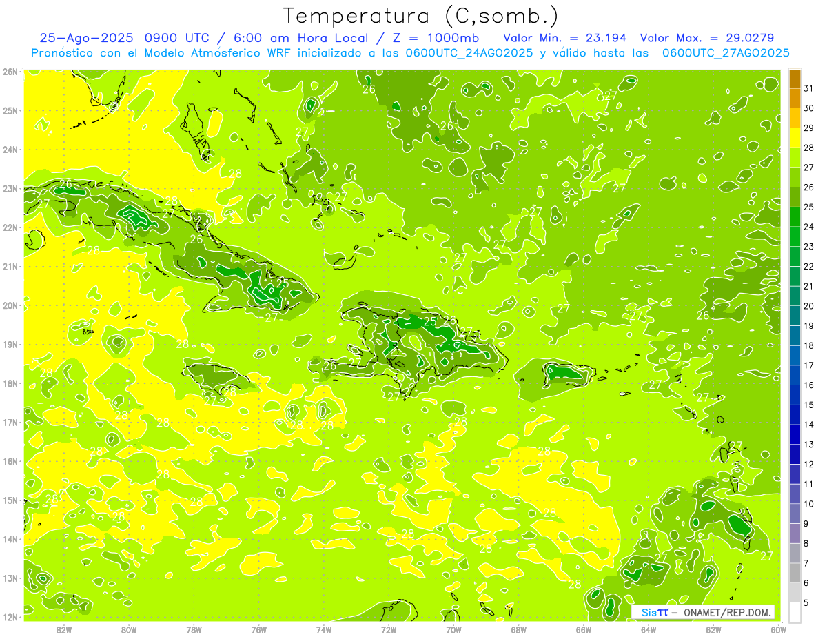This screenshot has width=827, height=639.
Task: Pick the teal legend band between 19 and 20
Action: [795, 316]
